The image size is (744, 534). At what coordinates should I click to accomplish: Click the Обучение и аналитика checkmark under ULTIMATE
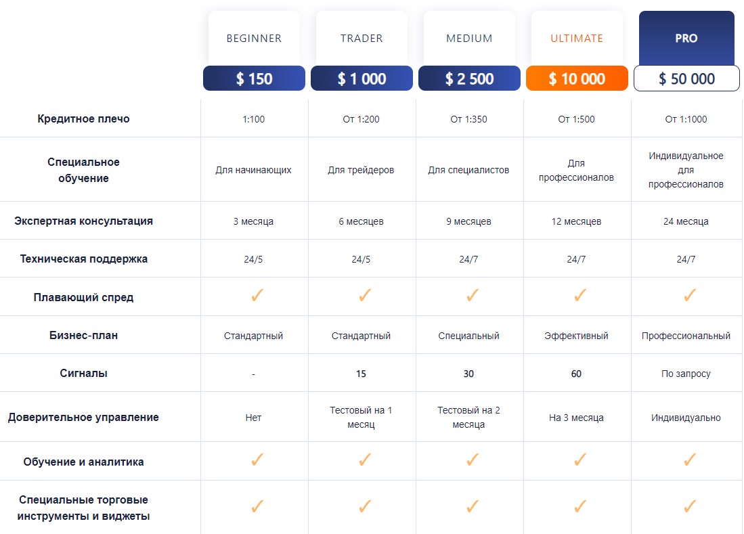(579, 460)
